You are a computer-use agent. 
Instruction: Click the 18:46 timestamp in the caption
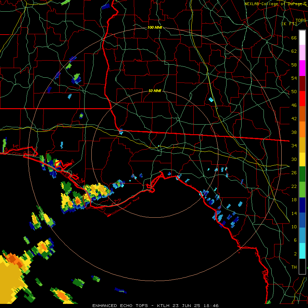[211, 306]
